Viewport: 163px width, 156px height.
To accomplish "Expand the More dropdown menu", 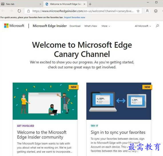I will [x=106, y=26].
